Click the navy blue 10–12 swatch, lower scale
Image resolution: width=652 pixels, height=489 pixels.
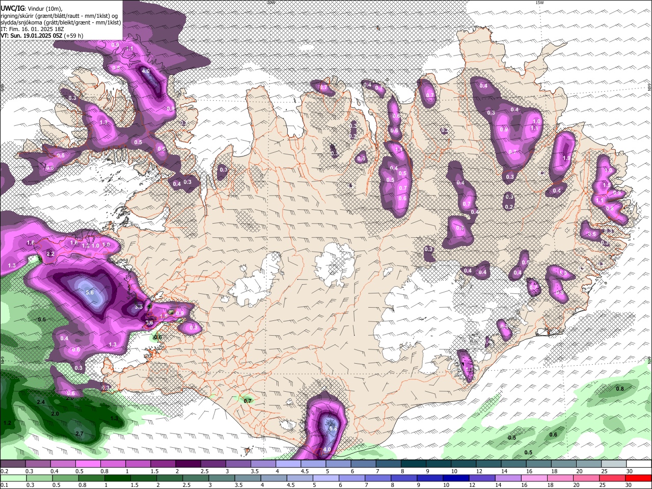[x=455, y=478]
